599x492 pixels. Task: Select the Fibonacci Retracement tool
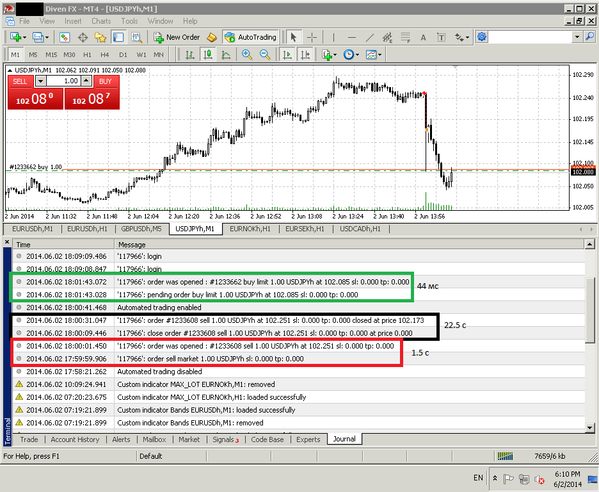[405, 37]
